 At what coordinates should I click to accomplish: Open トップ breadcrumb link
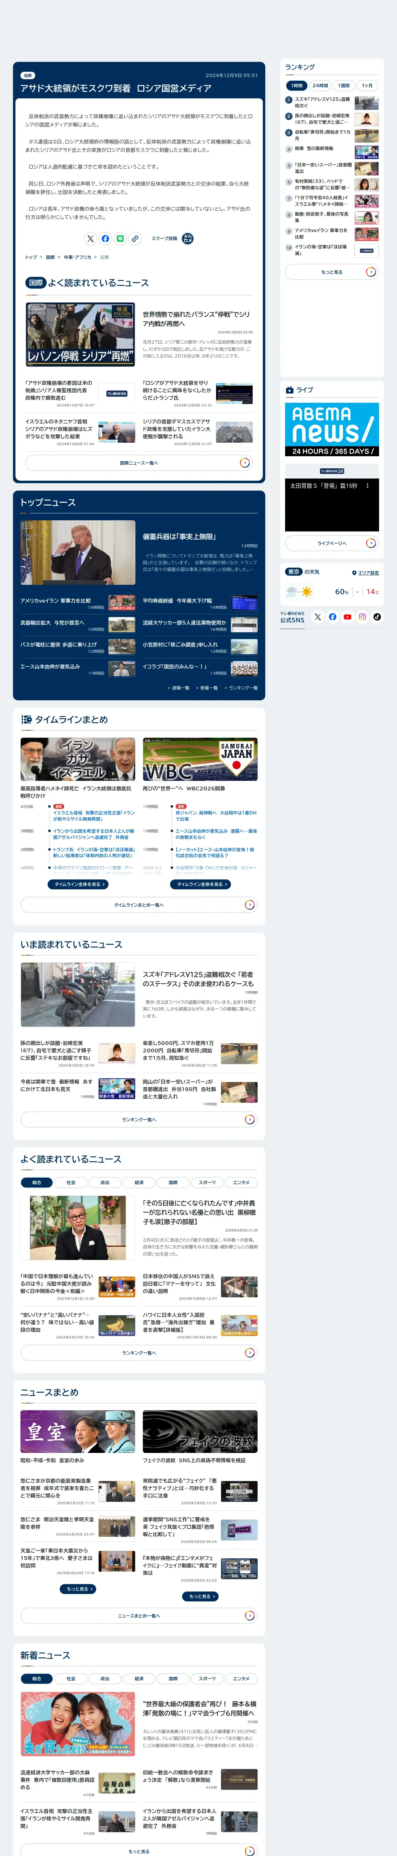tap(31, 257)
